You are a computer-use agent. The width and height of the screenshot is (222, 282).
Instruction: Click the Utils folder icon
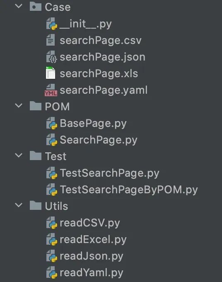coord(35,205)
